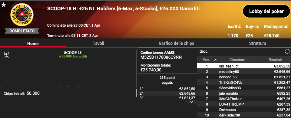Open the Tavoli tab
This screenshot has height=118, width=291.
(x=98, y=43)
